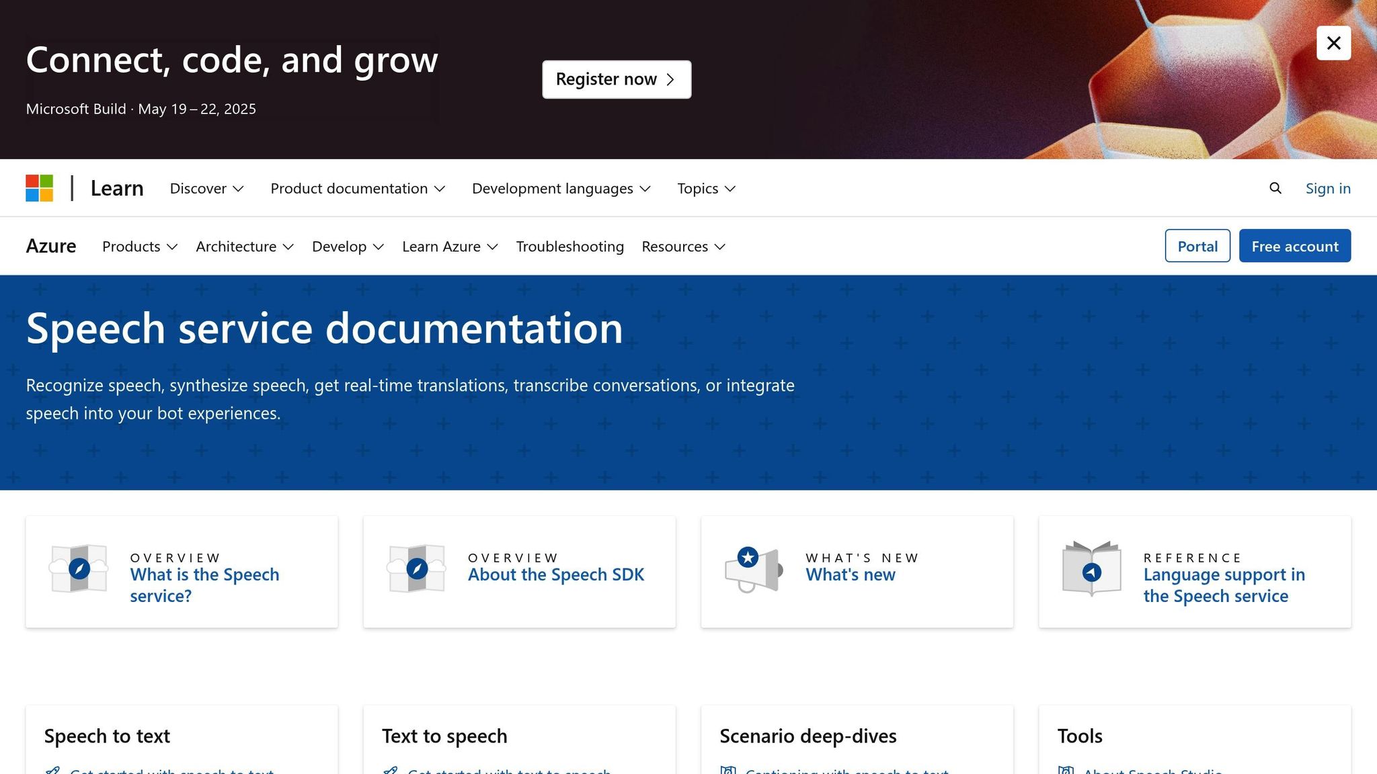The image size is (1377, 774).
Task: Open the Troubleshooting menu item
Action: [569, 246]
